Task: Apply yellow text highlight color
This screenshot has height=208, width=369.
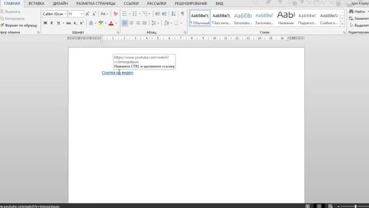Action: [x=101, y=23]
